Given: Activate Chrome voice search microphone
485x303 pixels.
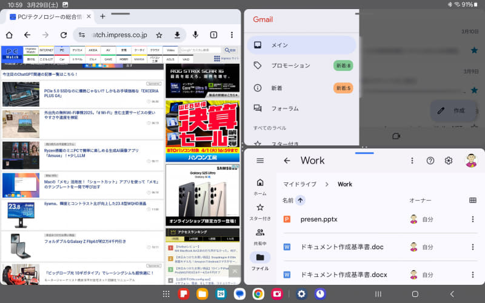Looking at the screenshot, I should click(195, 35).
